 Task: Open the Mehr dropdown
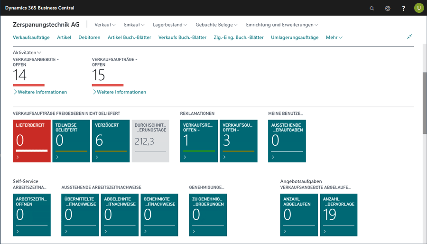pos(334,38)
